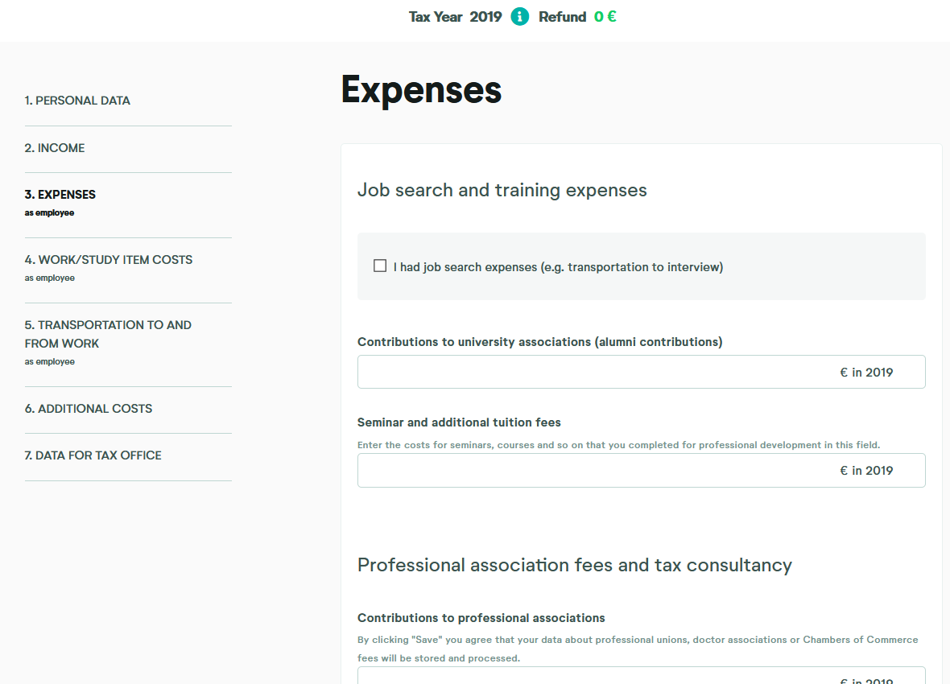Click the Expenses page heading
950x684 pixels.
[x=421, y=89]
